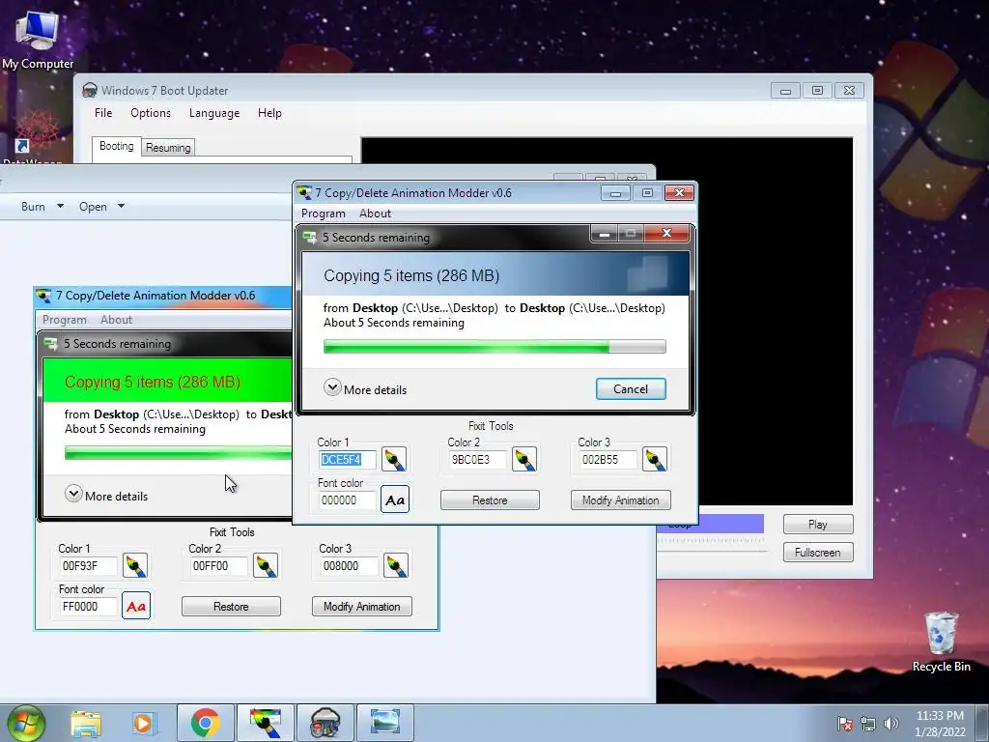Open the Language menu in Boot Updater
989x742 pixels.
pos(213,113)
